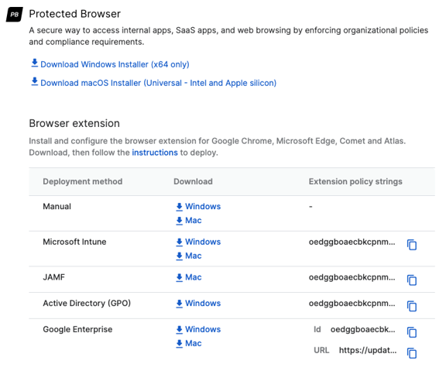Click the JAMF truncated policy string text

click(352, 277)
